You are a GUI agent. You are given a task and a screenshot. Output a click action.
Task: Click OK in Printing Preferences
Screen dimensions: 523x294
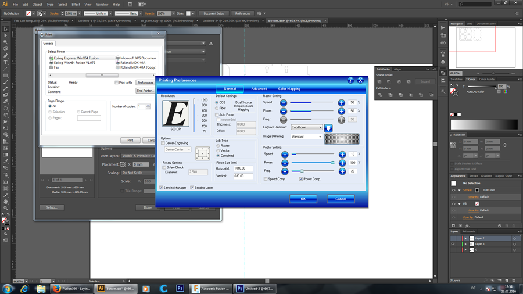pyautogui.click(x=303, y=199)
